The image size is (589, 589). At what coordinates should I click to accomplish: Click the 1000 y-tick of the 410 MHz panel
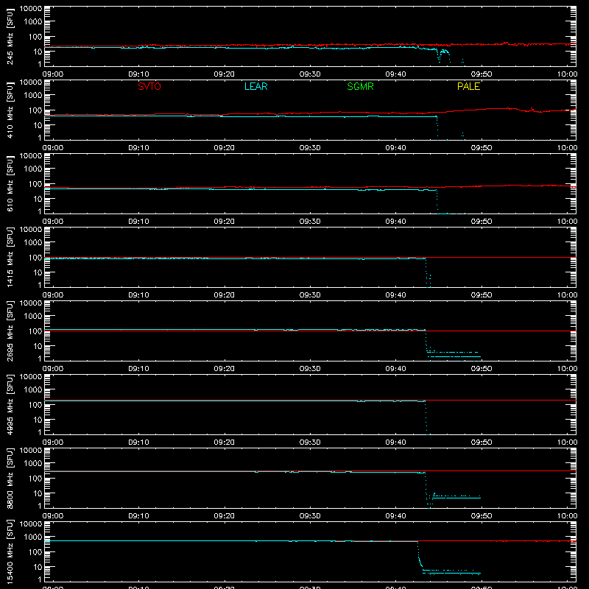[x=33, y=95]
